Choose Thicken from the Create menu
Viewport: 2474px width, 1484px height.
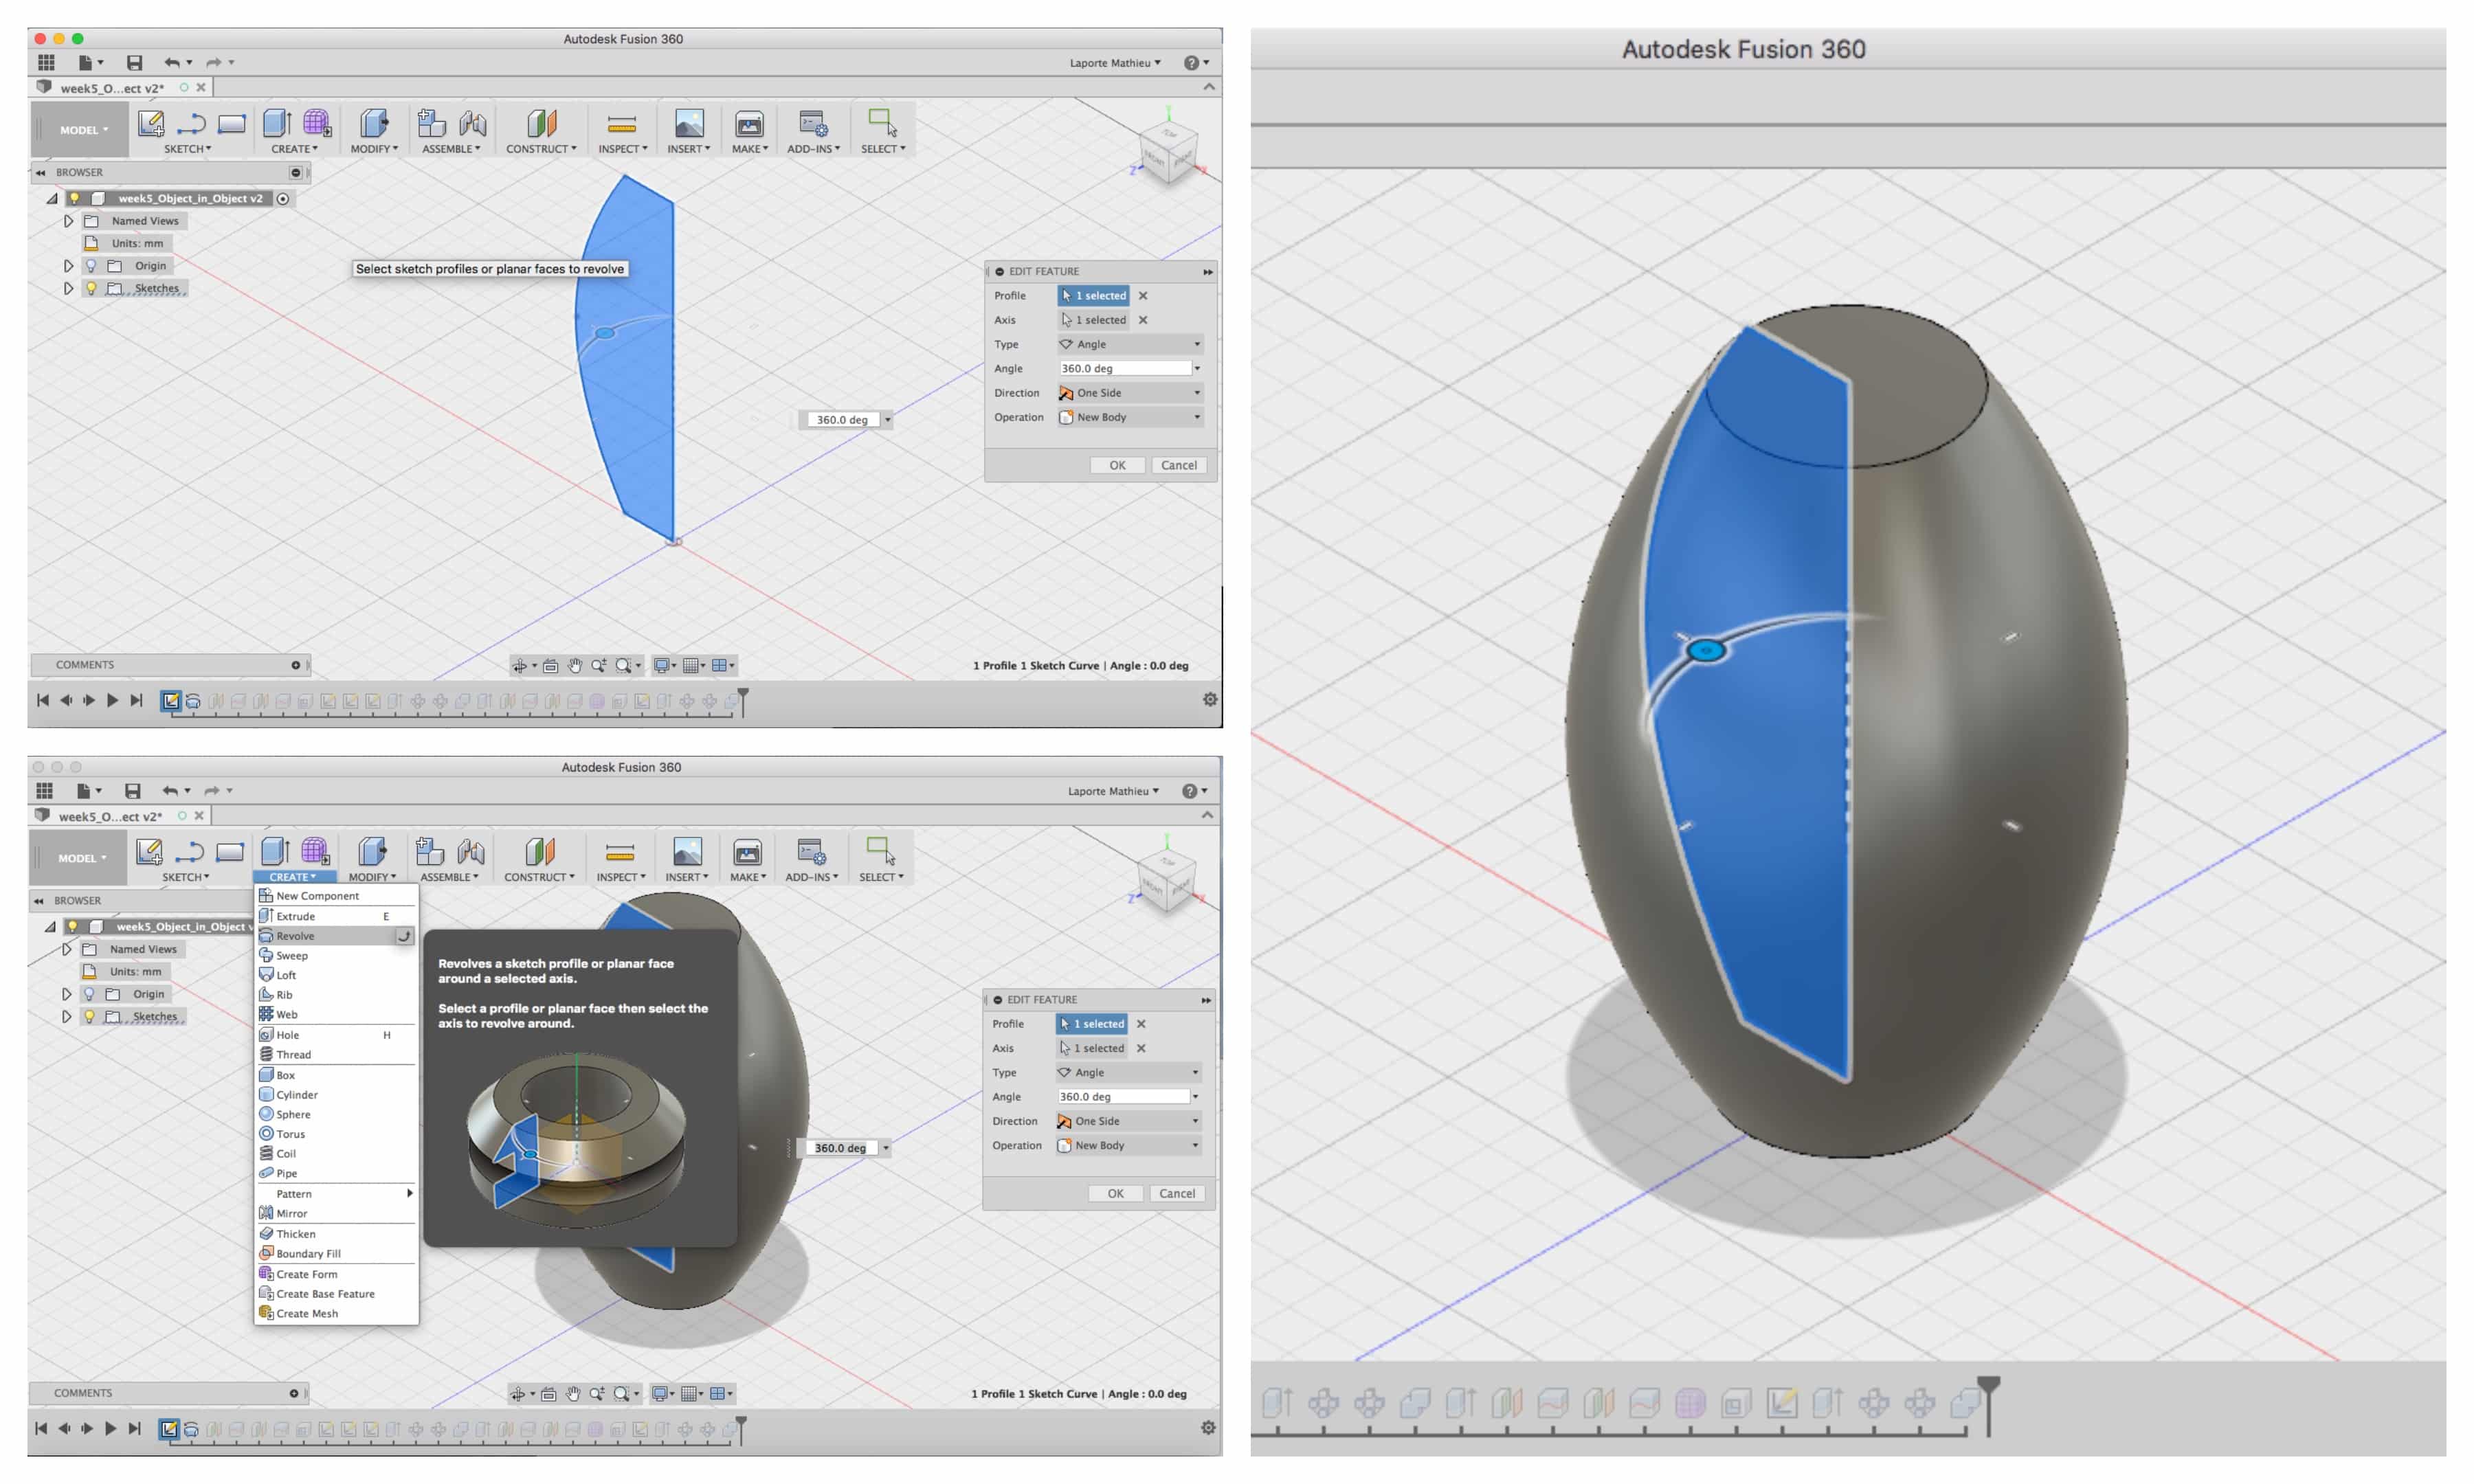[335, 1233]
